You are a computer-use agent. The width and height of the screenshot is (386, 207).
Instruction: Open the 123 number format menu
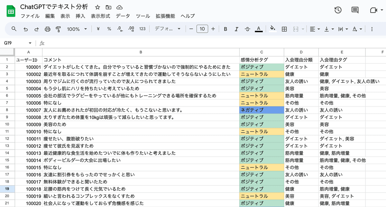pos(142,29)
